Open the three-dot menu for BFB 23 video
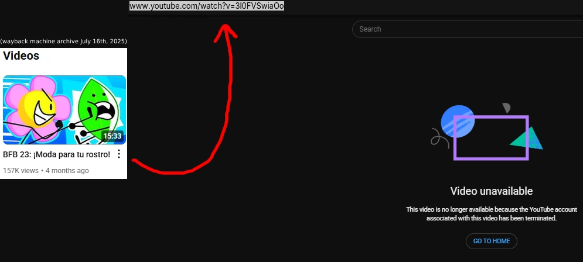Image resolution: width=583 pixels, height=262 pixels. tap(119, 154)
